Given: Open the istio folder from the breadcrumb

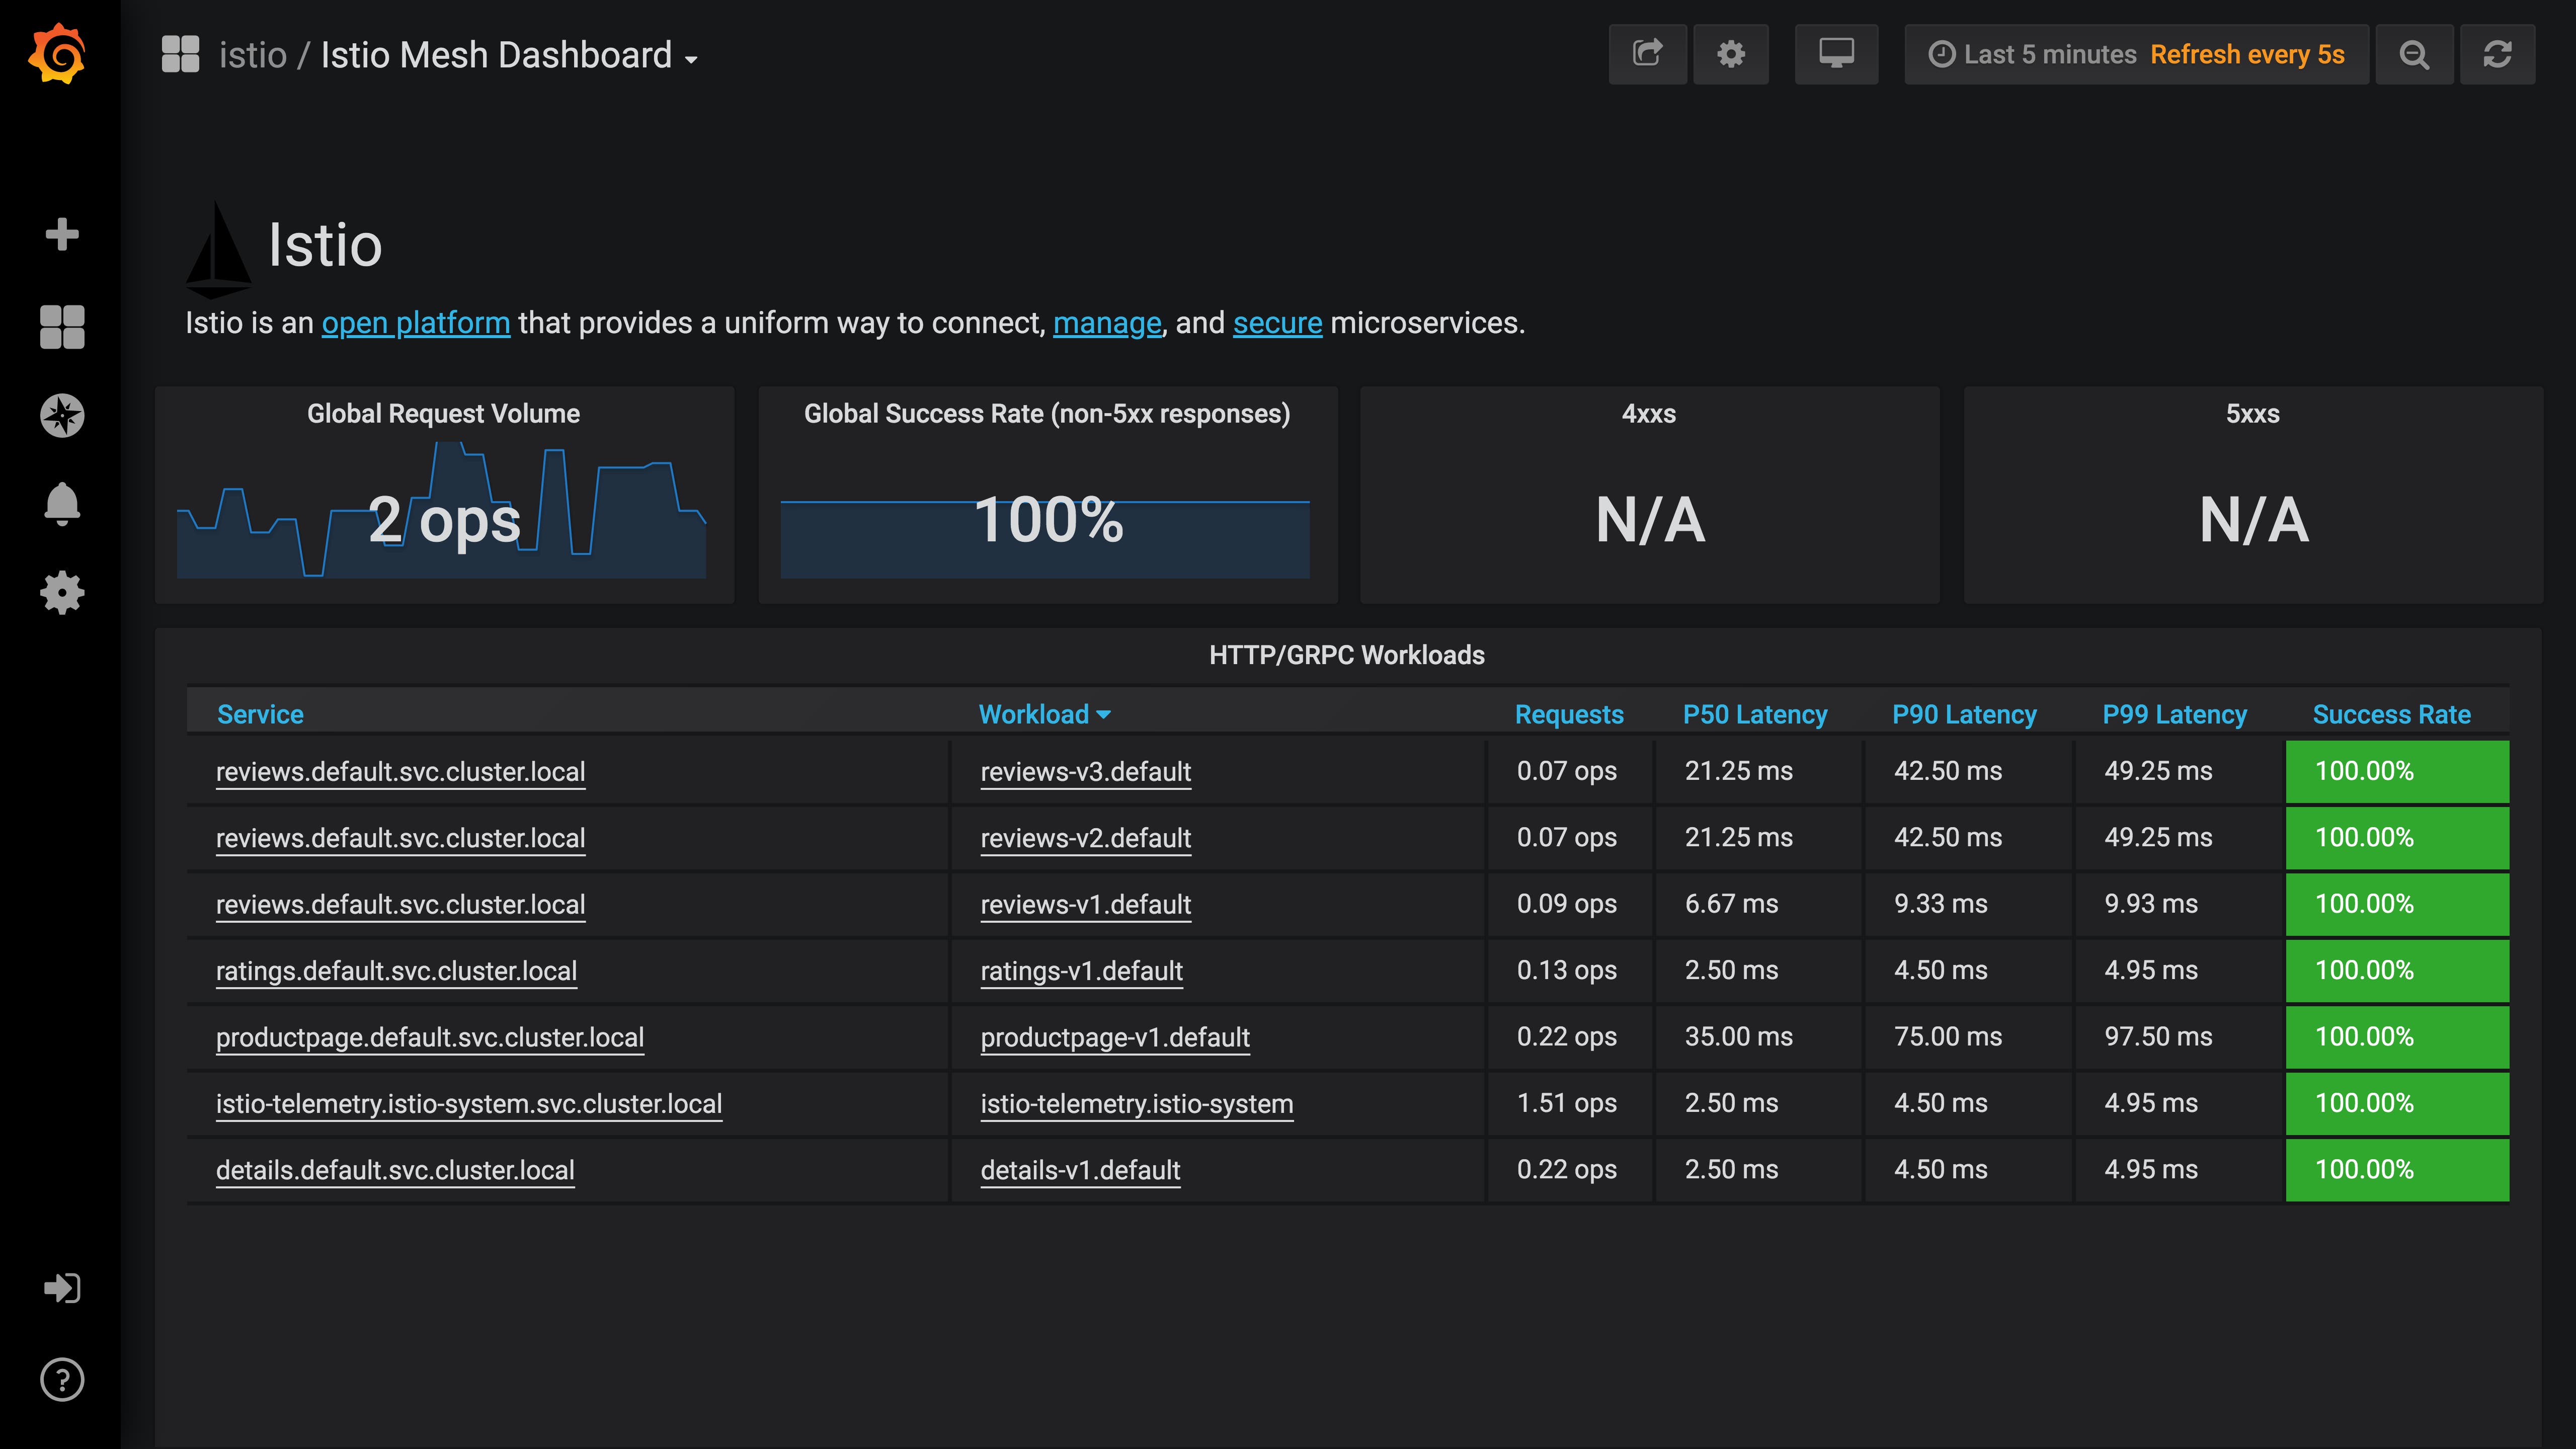Looking at the screenshot, I should [x=253, y=54].
